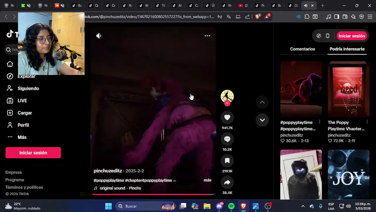Click the Iniciar sesión button in the sidebar
376x212 pixels.
(x=33, y=153)
